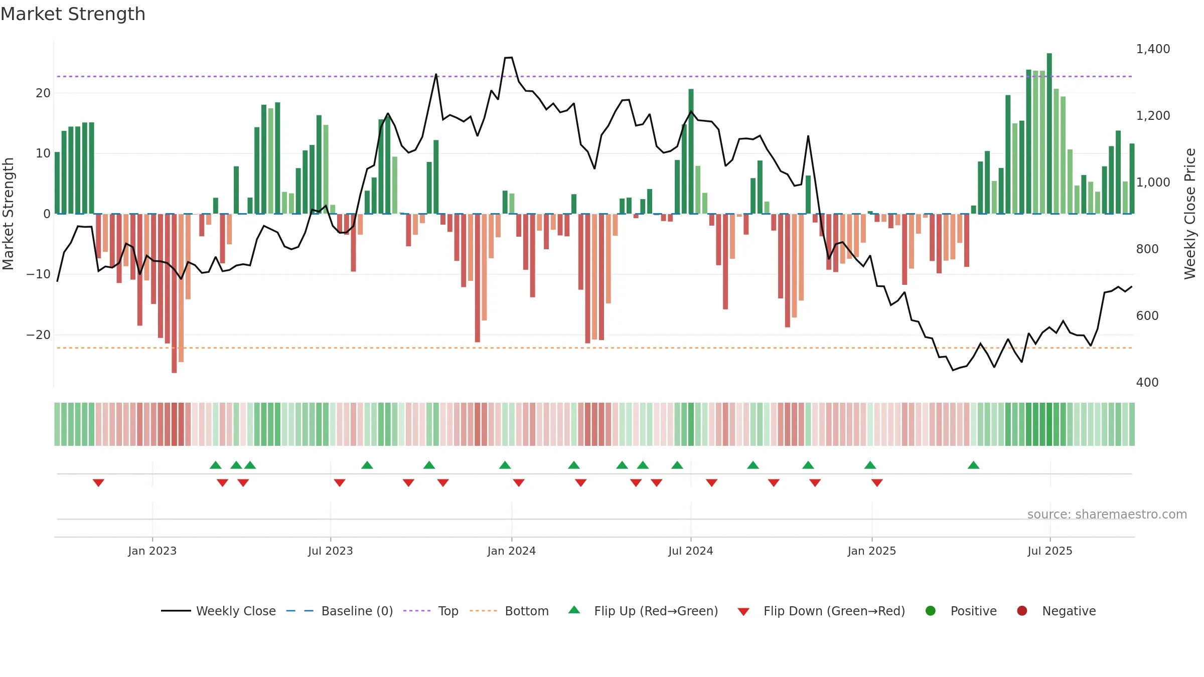The image size is (1204, 677).
Task: Click the last green flip-up marker before Jul 2025
Action: (x=974, y=465)
